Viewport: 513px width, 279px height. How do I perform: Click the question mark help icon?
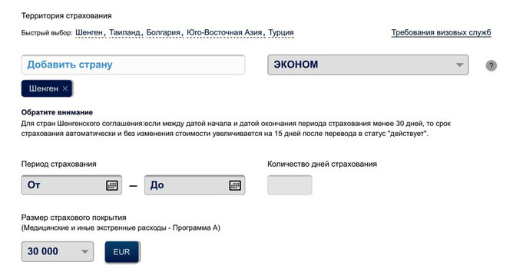pyautogui.click(x=491, y=65)
